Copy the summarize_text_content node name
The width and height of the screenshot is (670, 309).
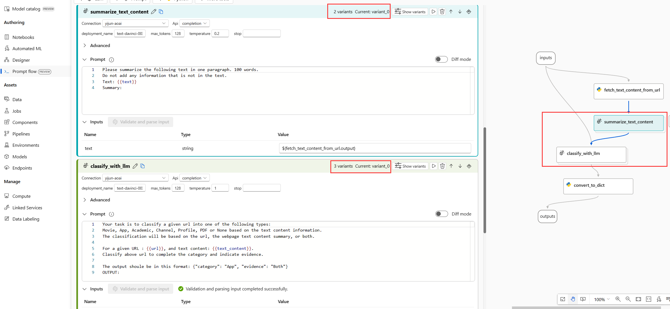coord(161,12)
